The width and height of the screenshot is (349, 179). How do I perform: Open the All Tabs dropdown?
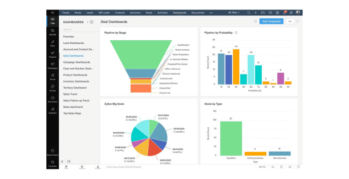233,12
